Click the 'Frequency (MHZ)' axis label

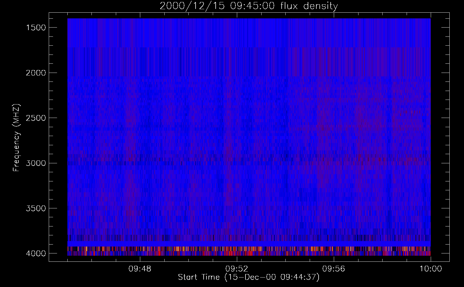coord(16,138)
